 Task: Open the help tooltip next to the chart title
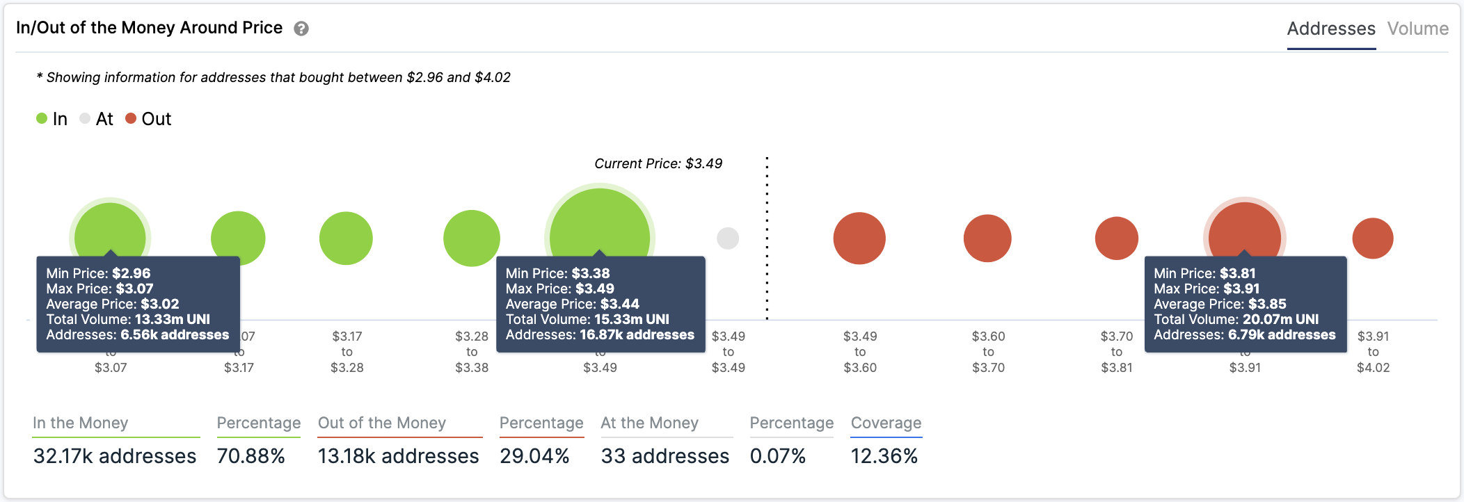(x=301, y=29)
